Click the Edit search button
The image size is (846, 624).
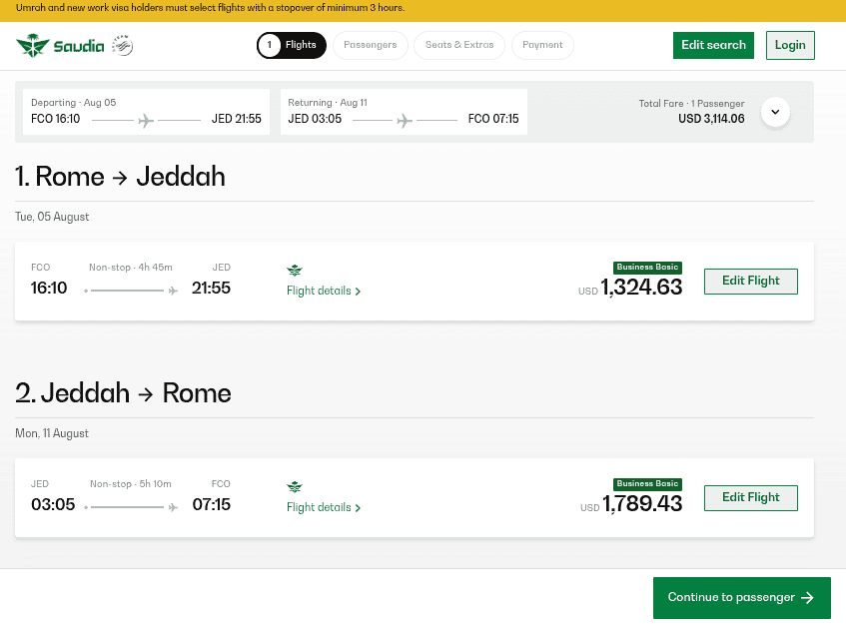click(x=713, y=45)
